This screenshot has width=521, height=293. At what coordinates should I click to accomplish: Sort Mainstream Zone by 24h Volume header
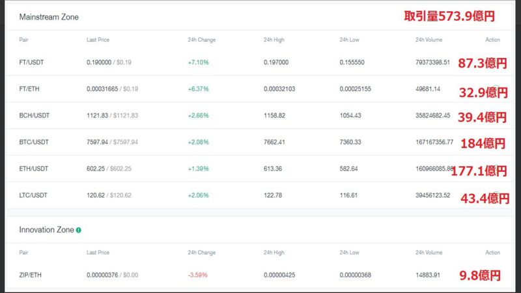(x=429, y=40)
